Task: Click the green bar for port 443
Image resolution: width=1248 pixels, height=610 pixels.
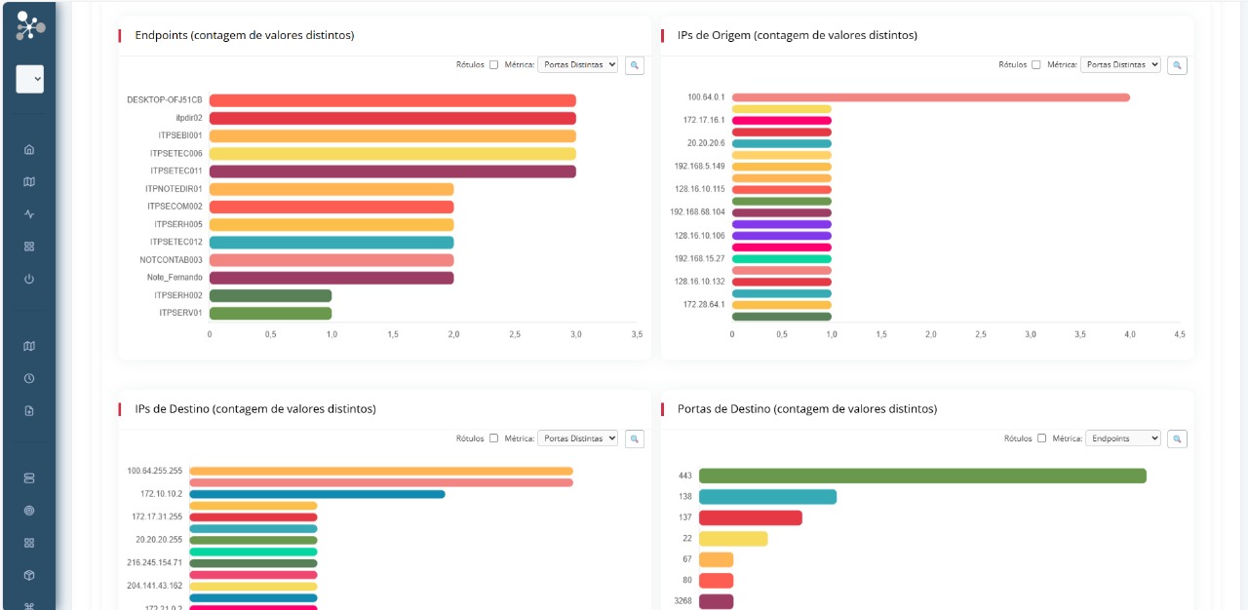Action: click(x=921, y=477)
